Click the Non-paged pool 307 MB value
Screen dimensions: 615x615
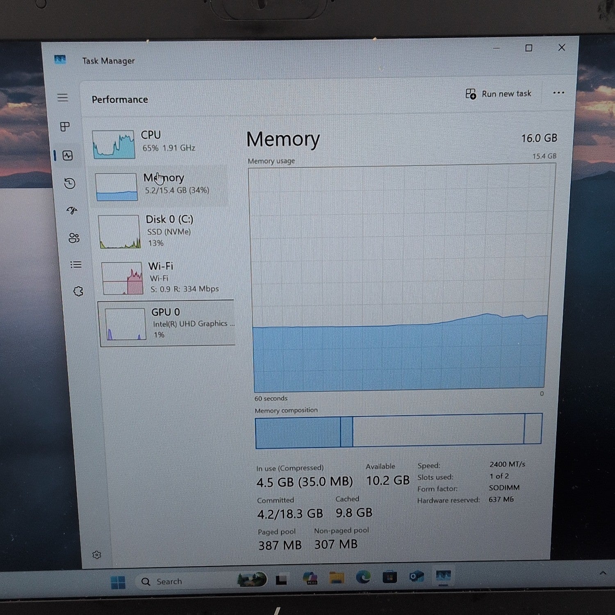336,544
